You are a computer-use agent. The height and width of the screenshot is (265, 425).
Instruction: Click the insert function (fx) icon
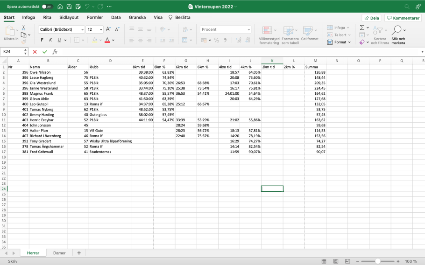point(55,52)
